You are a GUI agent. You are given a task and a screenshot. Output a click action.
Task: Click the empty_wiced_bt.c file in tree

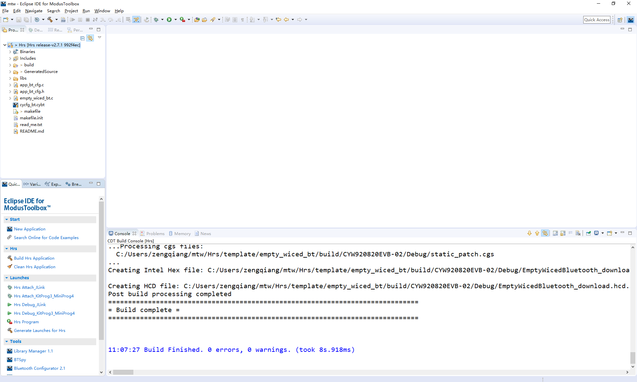pyautogui.click(x=36, y=98)
